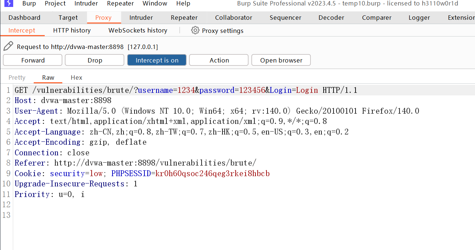
Task: Switch to the Dashboard tab
Action: (x=25, y=18)
